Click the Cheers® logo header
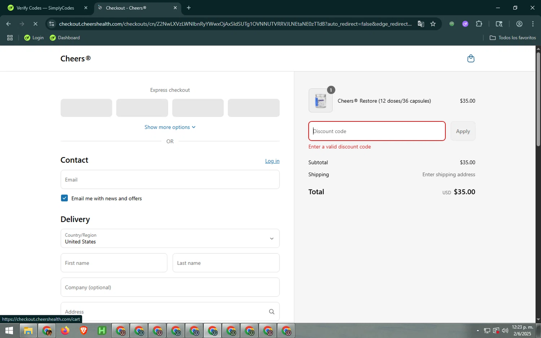541x338 pixels. click(75, 58)
